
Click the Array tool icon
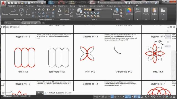pyautogui.click(x=48, y=16)
